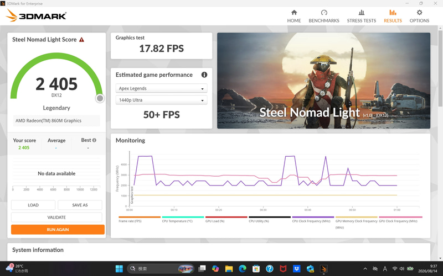Screen dimensions: 443x276
Task: Click the LOAD button
Action: click(x=33, y=205)
